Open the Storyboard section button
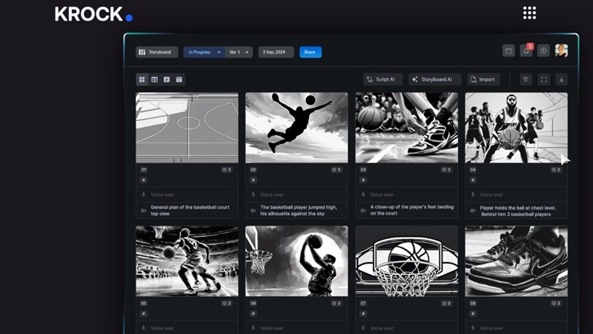The image size is (593, 334). (156, 52)
